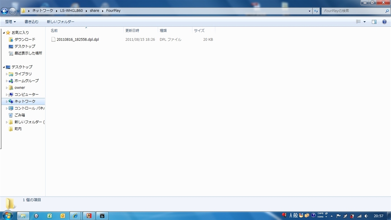Open ダウンロード in favorites
Screen dimensions: 391x220
[x=25, y=39]
